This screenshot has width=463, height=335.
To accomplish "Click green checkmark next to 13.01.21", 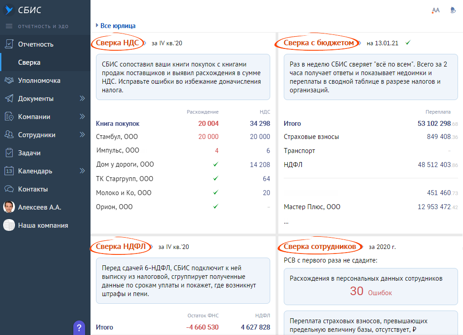I will pos(408,43).
